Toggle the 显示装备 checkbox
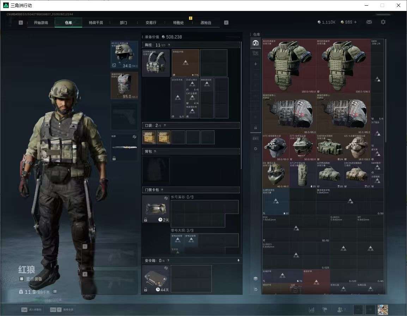Image resolution: width=407 pixels, height=316 pixels. click(x=22, y=279)
